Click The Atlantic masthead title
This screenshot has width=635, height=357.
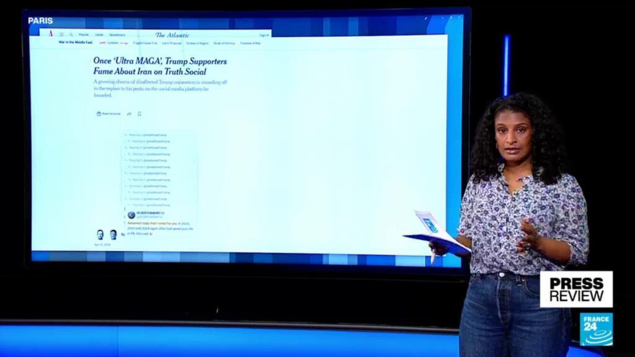tap(172, 35)
